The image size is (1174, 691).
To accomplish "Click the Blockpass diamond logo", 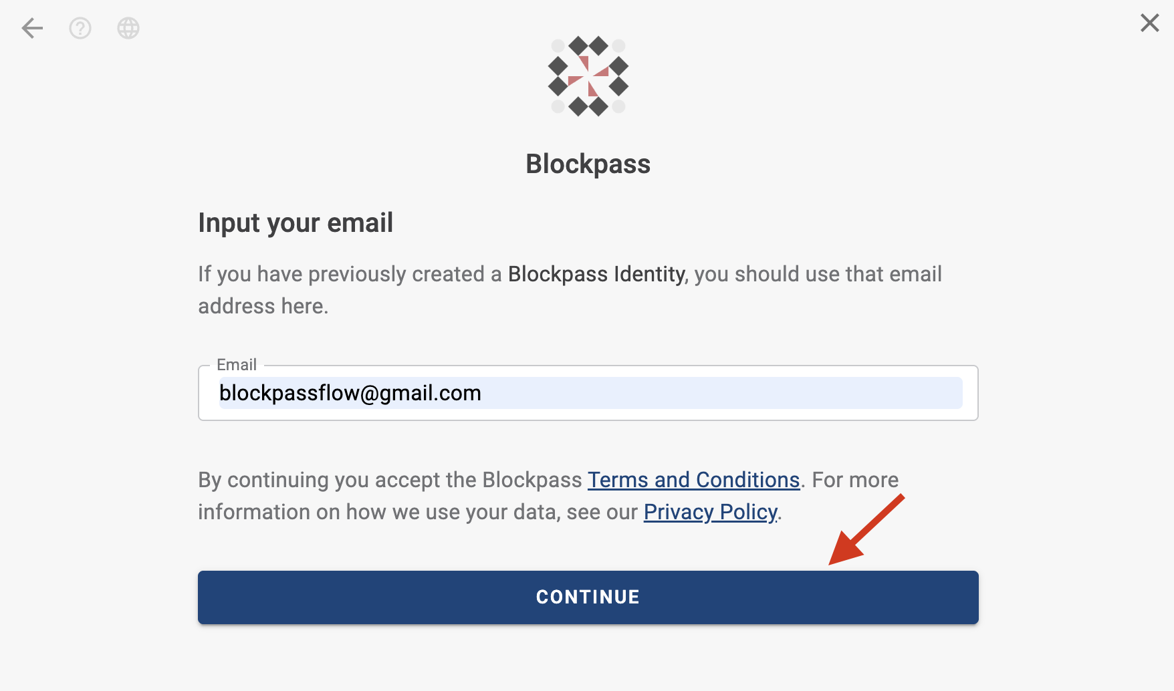I will (x=588, y=76).
